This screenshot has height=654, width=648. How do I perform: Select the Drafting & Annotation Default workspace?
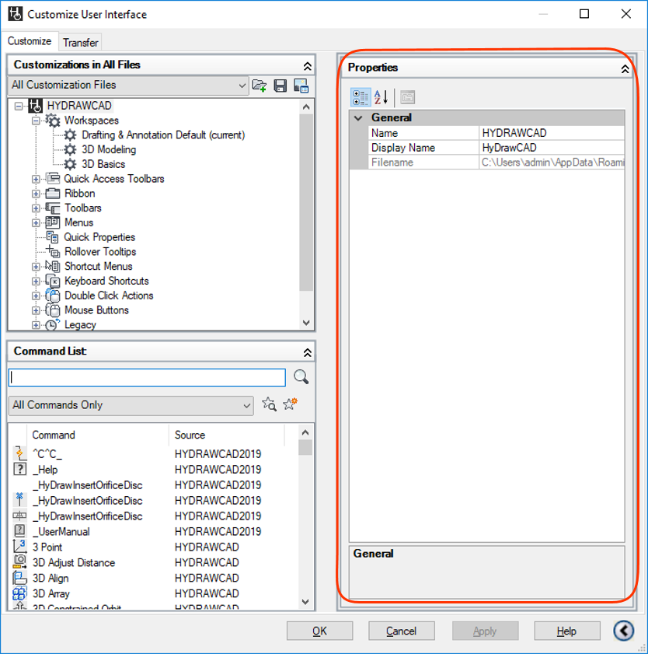[163, 135]
